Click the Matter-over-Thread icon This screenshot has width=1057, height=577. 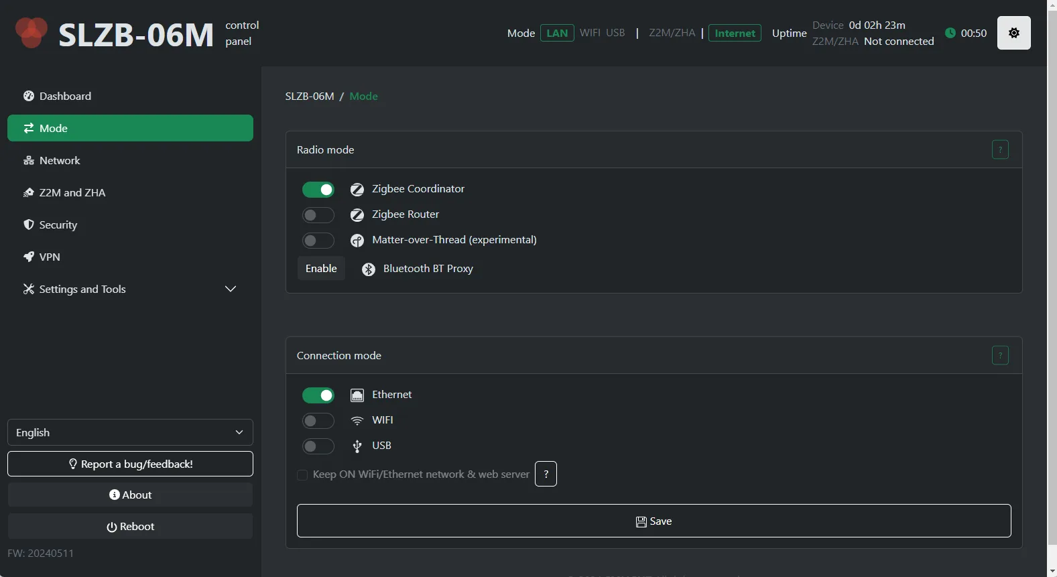tap(357, 241)
